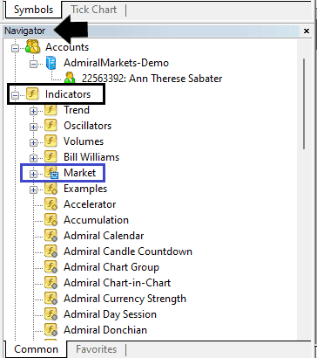Expand the Bill Williams folder
This screenshot has height=358, width=317.
coord(34,158)
